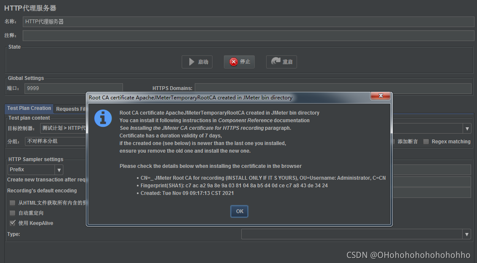This screenshot has width=477, height=263.
Task: Open the 目标控制器 dropdown arrow
Action: coord(467,129)
